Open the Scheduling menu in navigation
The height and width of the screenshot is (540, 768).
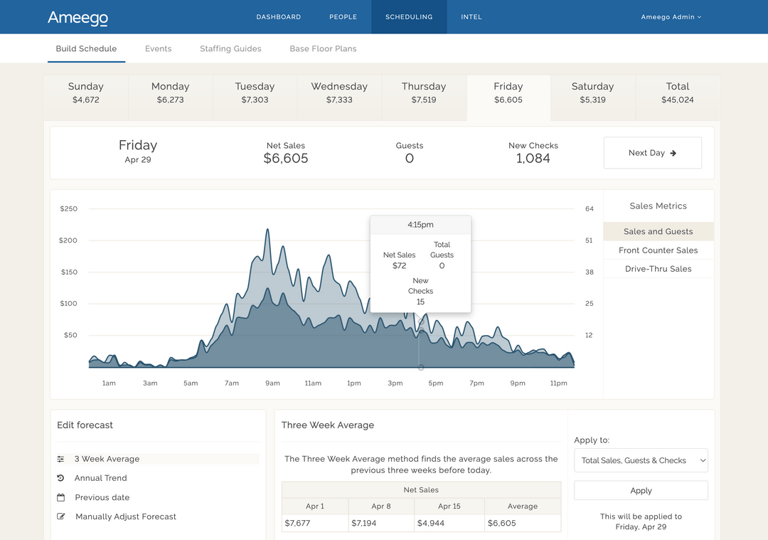point(409,17)
